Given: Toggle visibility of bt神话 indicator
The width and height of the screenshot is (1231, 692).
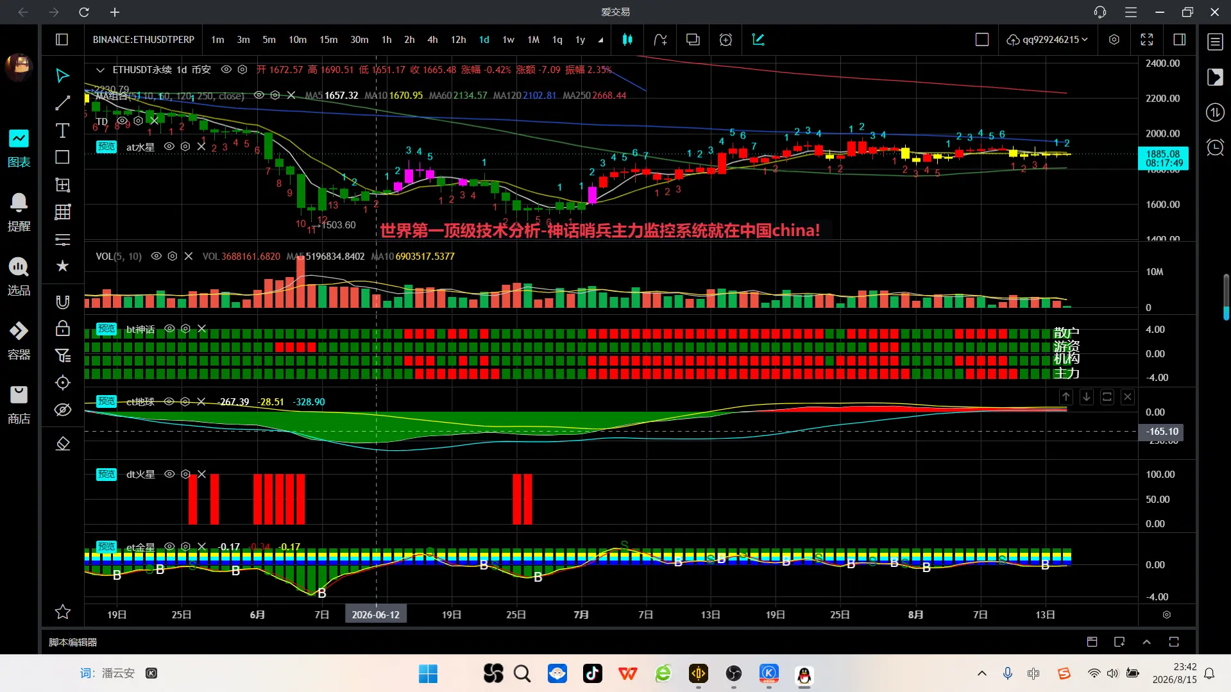Looking at the screenshot, I should click(169, 328).
